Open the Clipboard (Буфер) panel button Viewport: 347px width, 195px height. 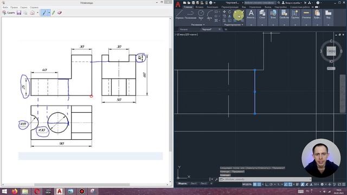click(317, 17)
